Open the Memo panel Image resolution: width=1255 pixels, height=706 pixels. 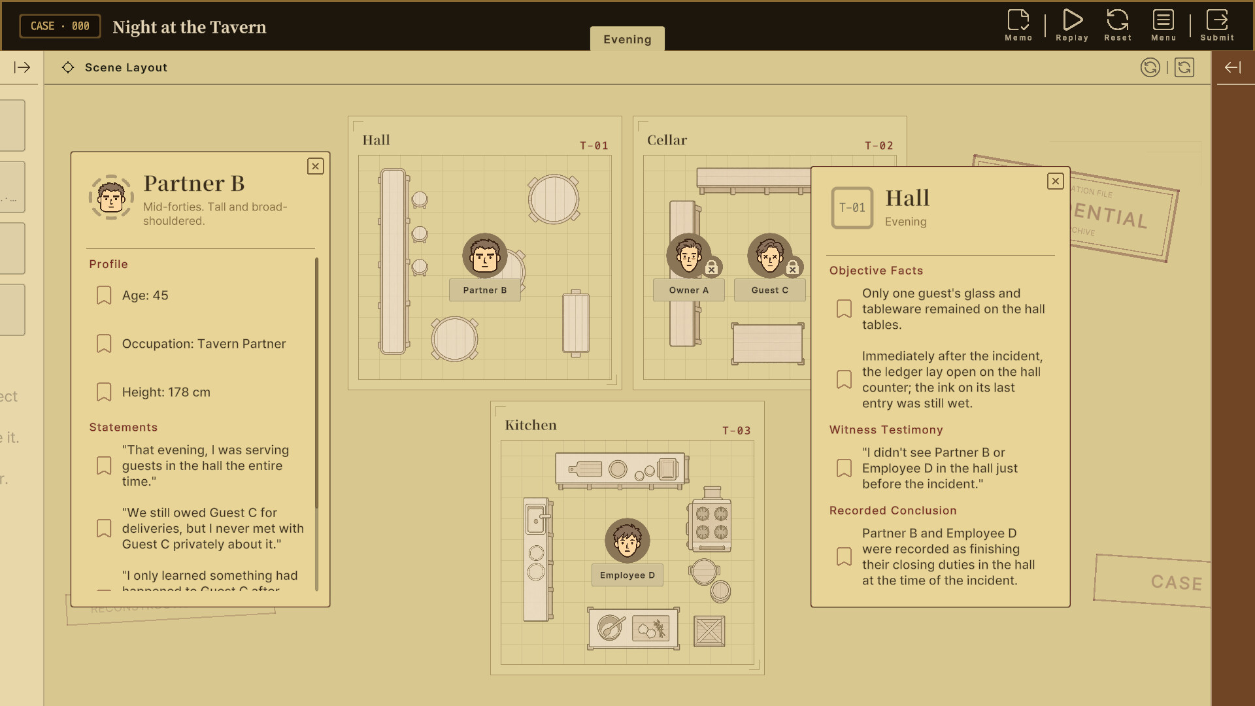[1018, 25]
